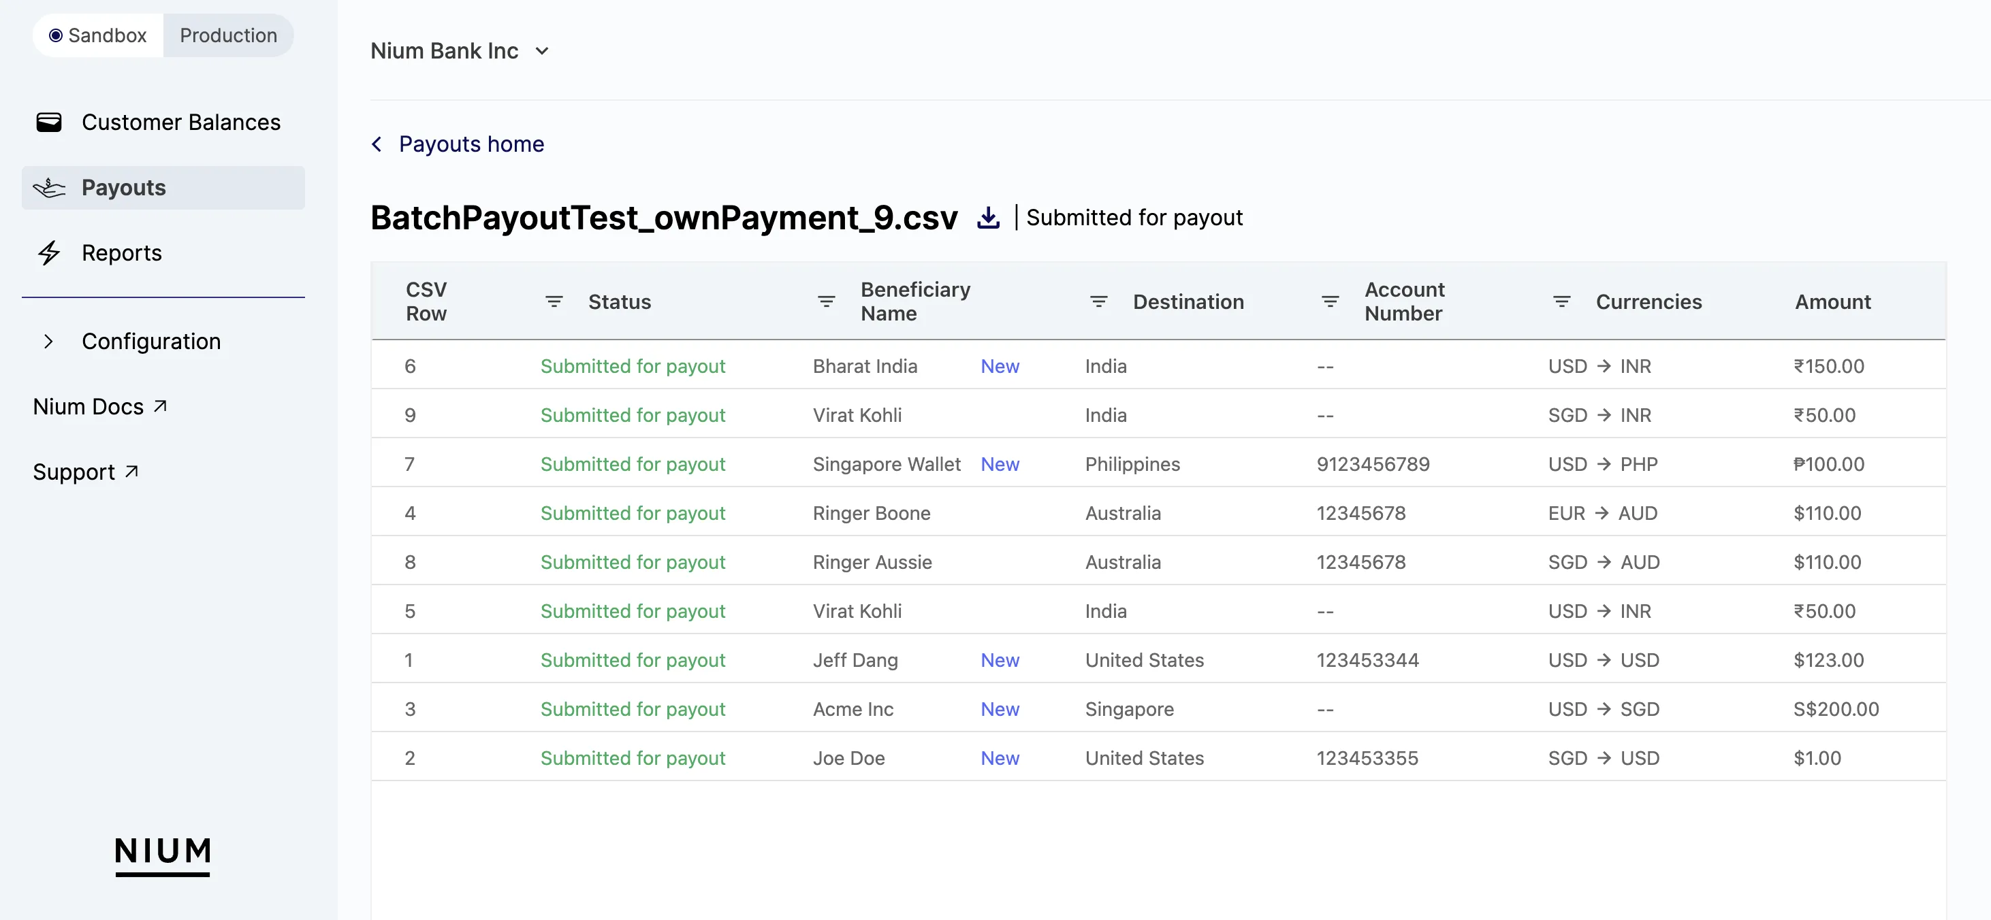
Task: Click account number 123453344
Action: pyautogui.click(x=1367, y=661)
